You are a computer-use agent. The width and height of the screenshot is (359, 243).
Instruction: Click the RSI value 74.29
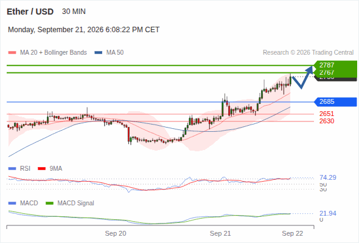[x=328, y=177]
